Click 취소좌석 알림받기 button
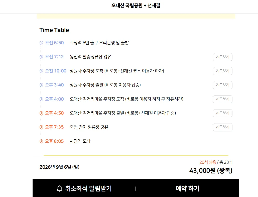Image resolution: width=258 pixels, height=197 pixels. [x=84, y=189]
